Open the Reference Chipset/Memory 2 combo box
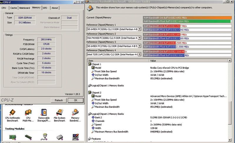 [x=140, y=38]
